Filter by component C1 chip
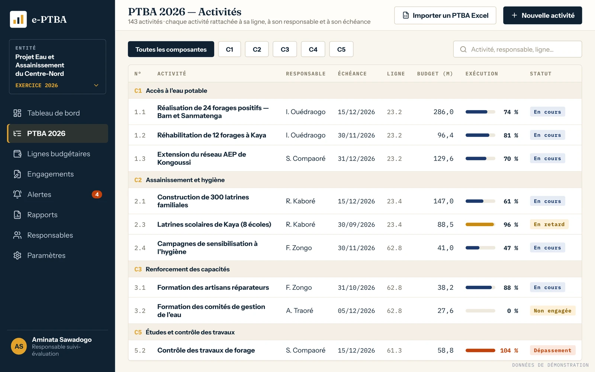 point(229,49)
